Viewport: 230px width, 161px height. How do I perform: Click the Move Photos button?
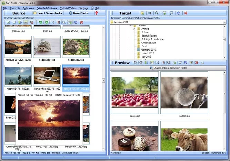79,13
